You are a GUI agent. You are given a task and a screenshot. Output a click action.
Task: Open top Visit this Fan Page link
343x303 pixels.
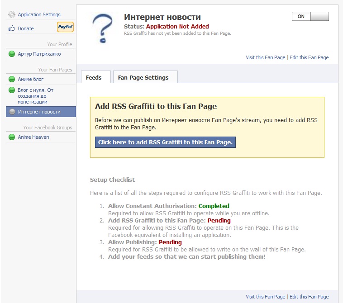[266, 57]
